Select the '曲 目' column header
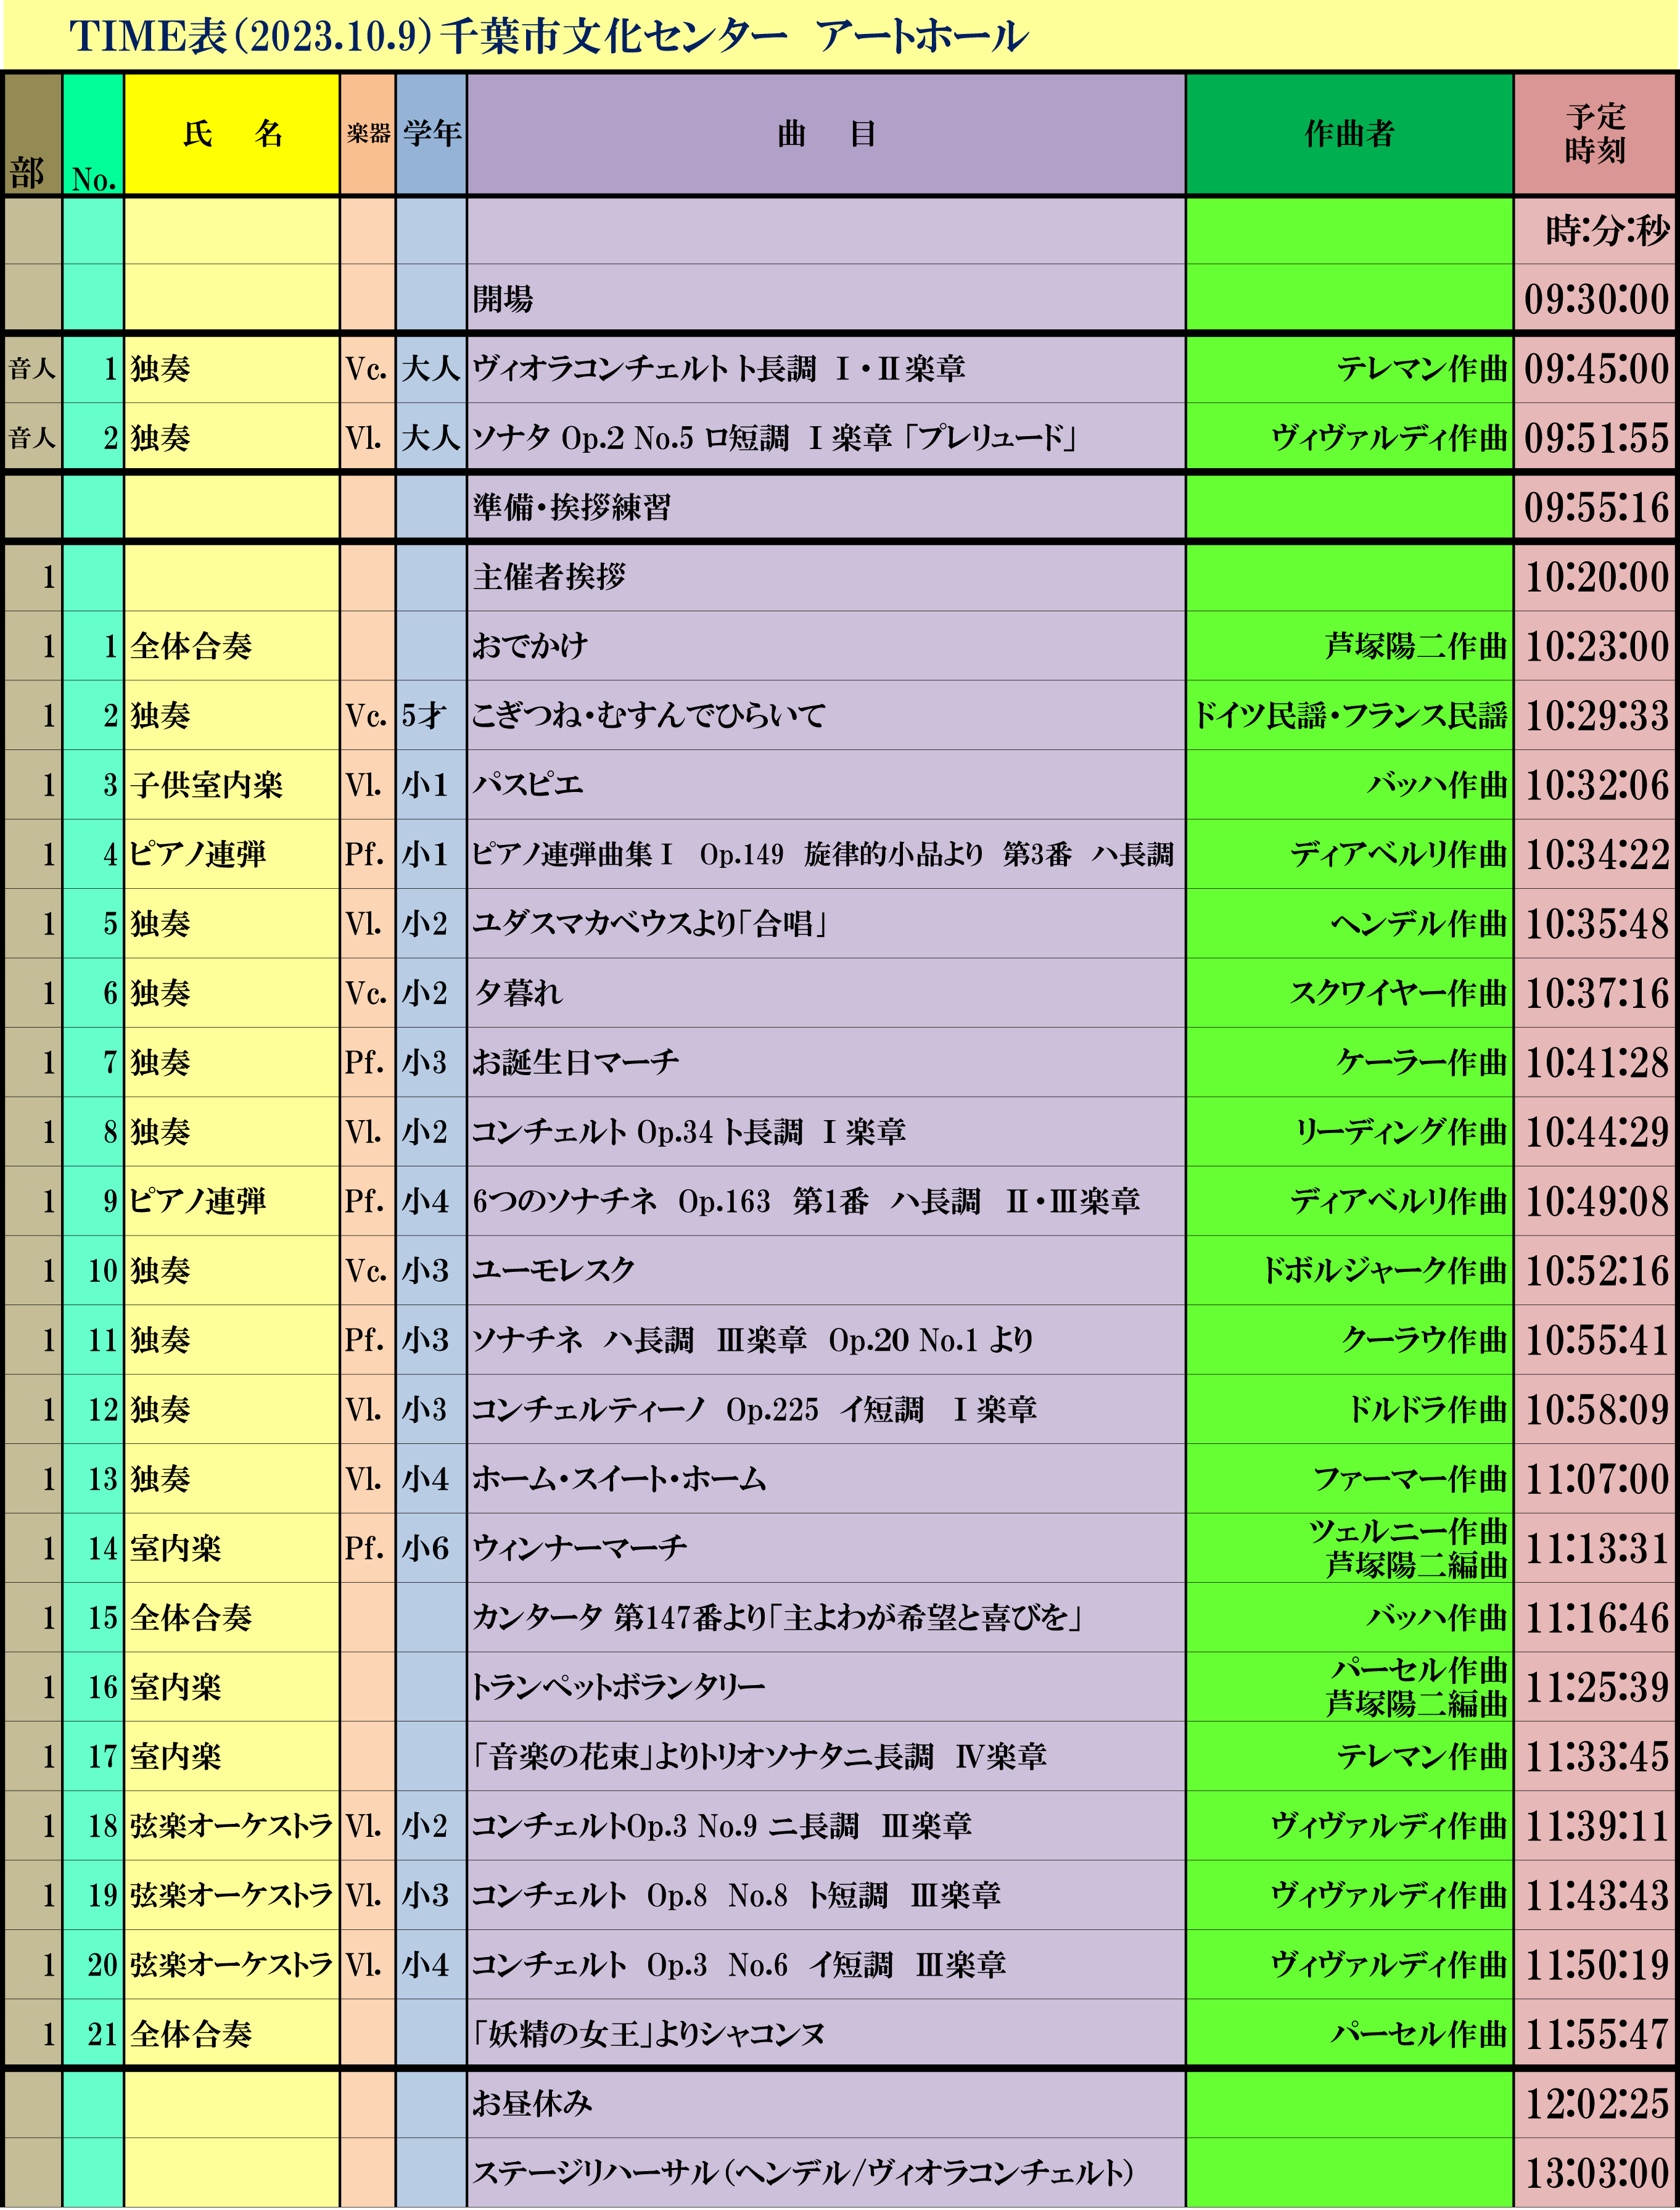 click(x=826, y=134)
